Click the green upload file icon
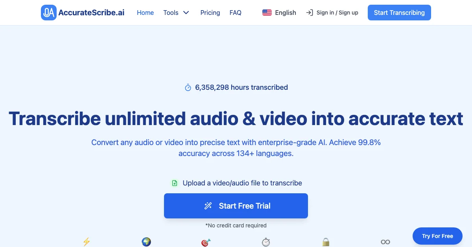The image size is (472, 247). (x=175, y=183)
